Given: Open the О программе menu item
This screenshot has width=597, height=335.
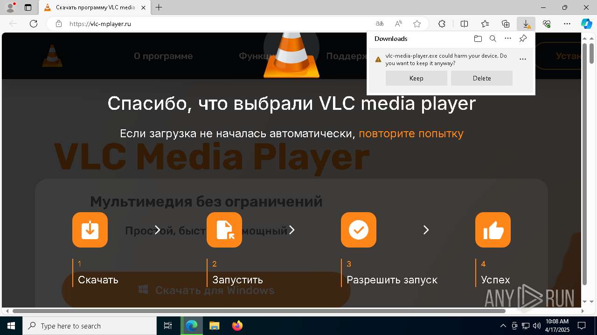Looking at the screenshot, I should [x=163, y=56].
